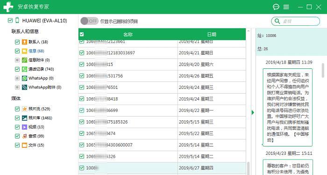Click the search magnifier icon

click(277, 21)
